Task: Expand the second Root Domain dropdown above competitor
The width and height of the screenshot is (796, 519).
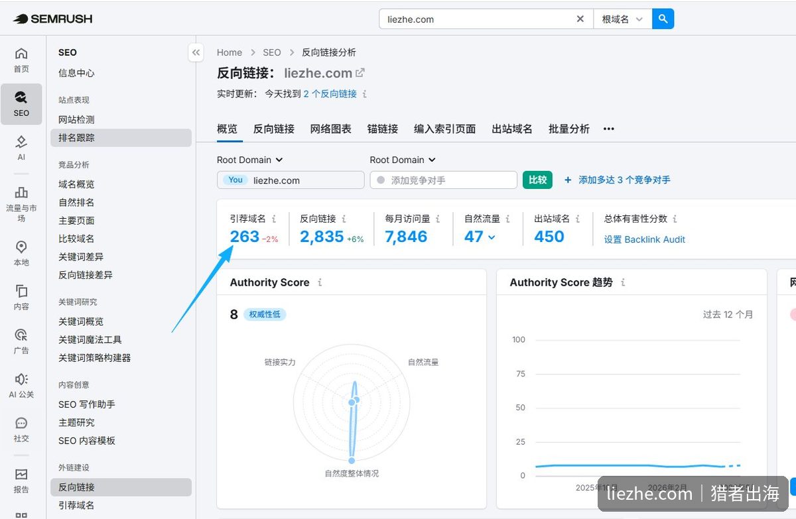Action: point(403,160)
